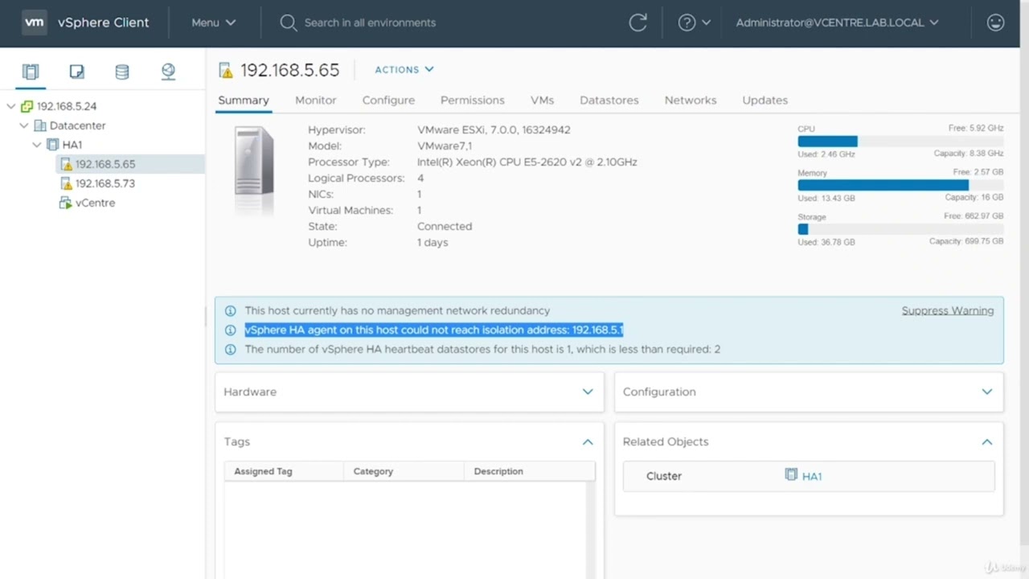
Task: Open the Menu dropdown
Action: coord(214,23)
